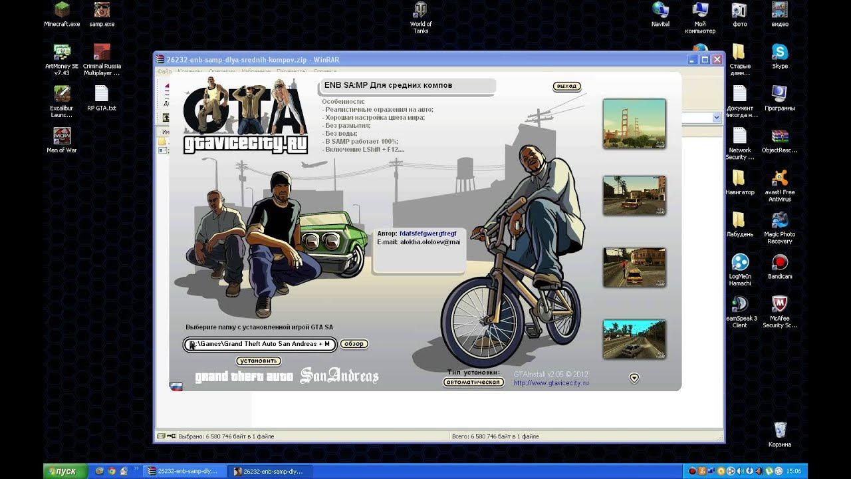The width and height of the screenshot is (851, 479).
Task: Select the Документ file icon
Action: click(x=740, y=102)
